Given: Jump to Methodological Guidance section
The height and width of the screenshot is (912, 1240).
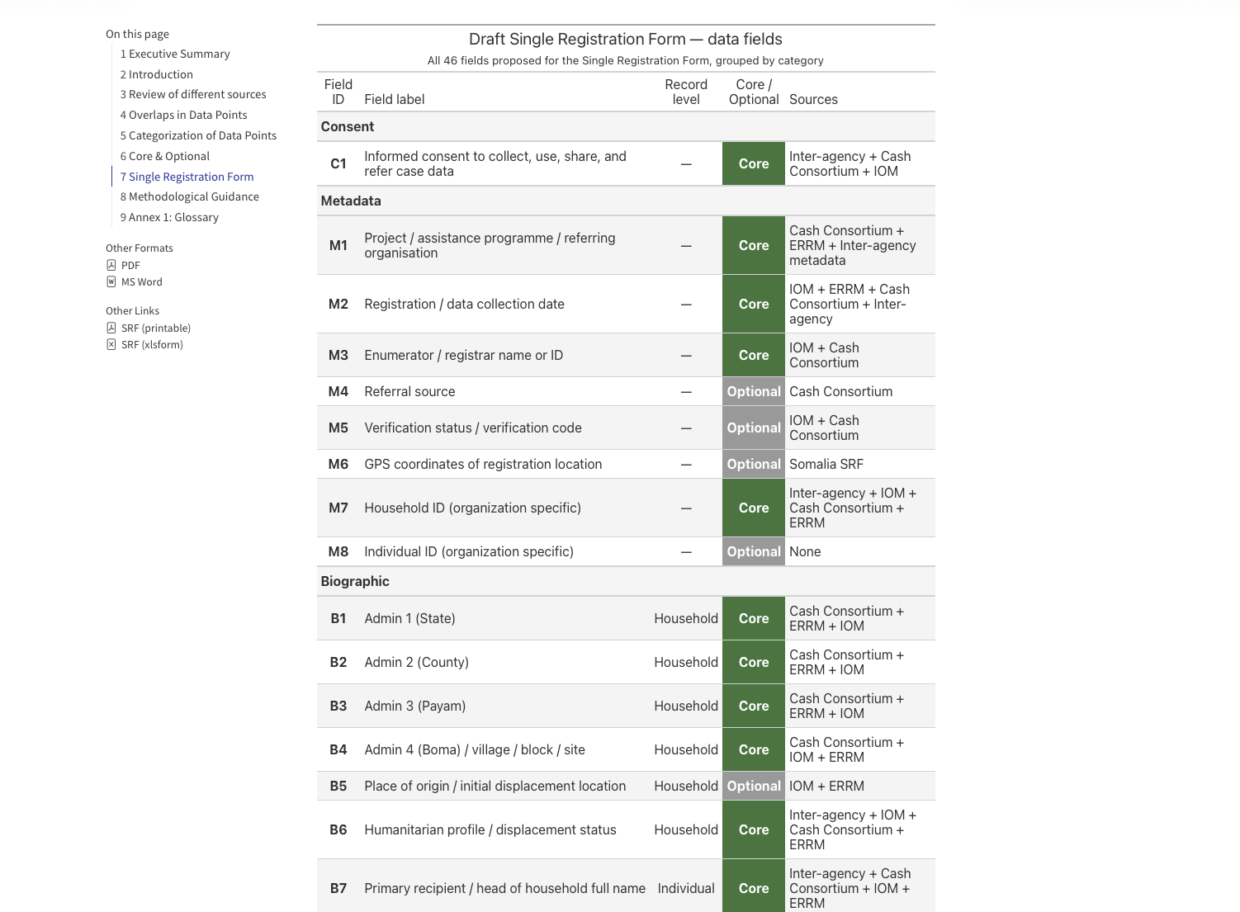Looking at the screenshot, I should point(190,196).
